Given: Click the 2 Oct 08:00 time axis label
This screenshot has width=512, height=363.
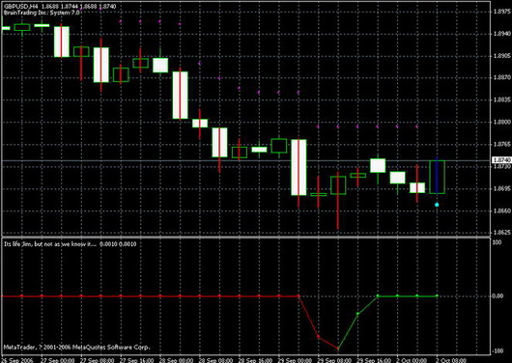Looking at the screenshot, I should (451, 360).
